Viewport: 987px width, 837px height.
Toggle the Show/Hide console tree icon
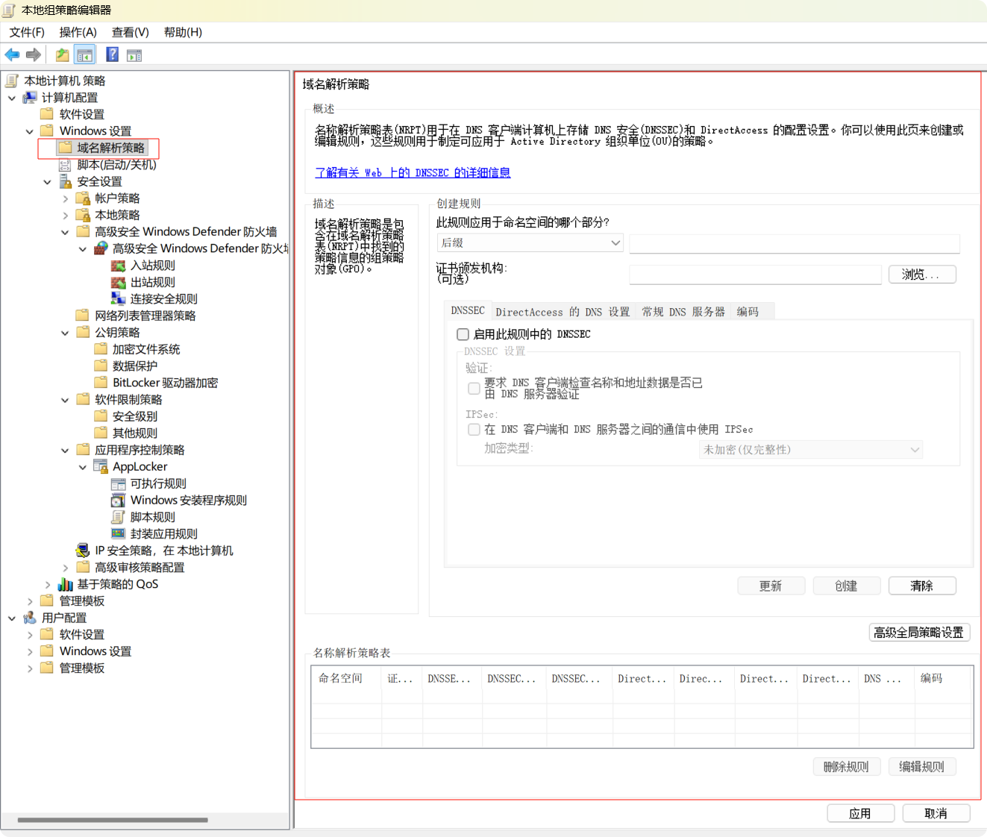click(x=85, y=54)
